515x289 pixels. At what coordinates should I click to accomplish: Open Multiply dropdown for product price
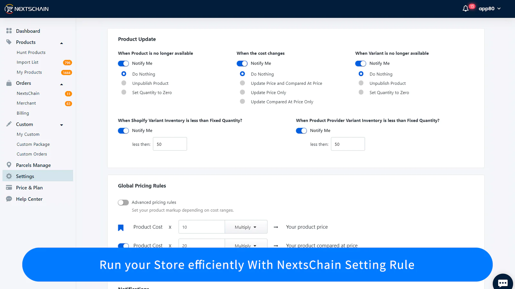coord(246,227)
